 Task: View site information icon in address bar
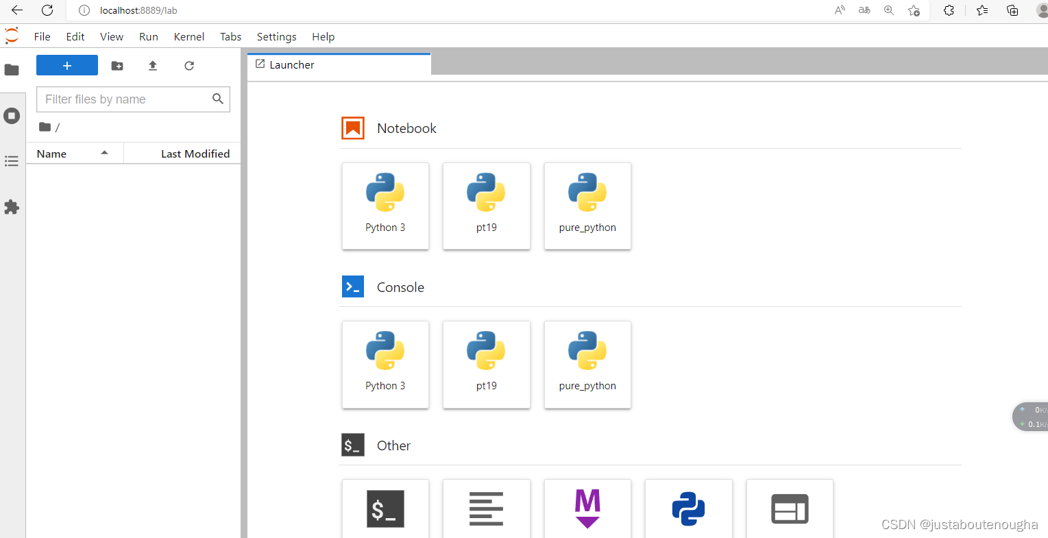84,10
